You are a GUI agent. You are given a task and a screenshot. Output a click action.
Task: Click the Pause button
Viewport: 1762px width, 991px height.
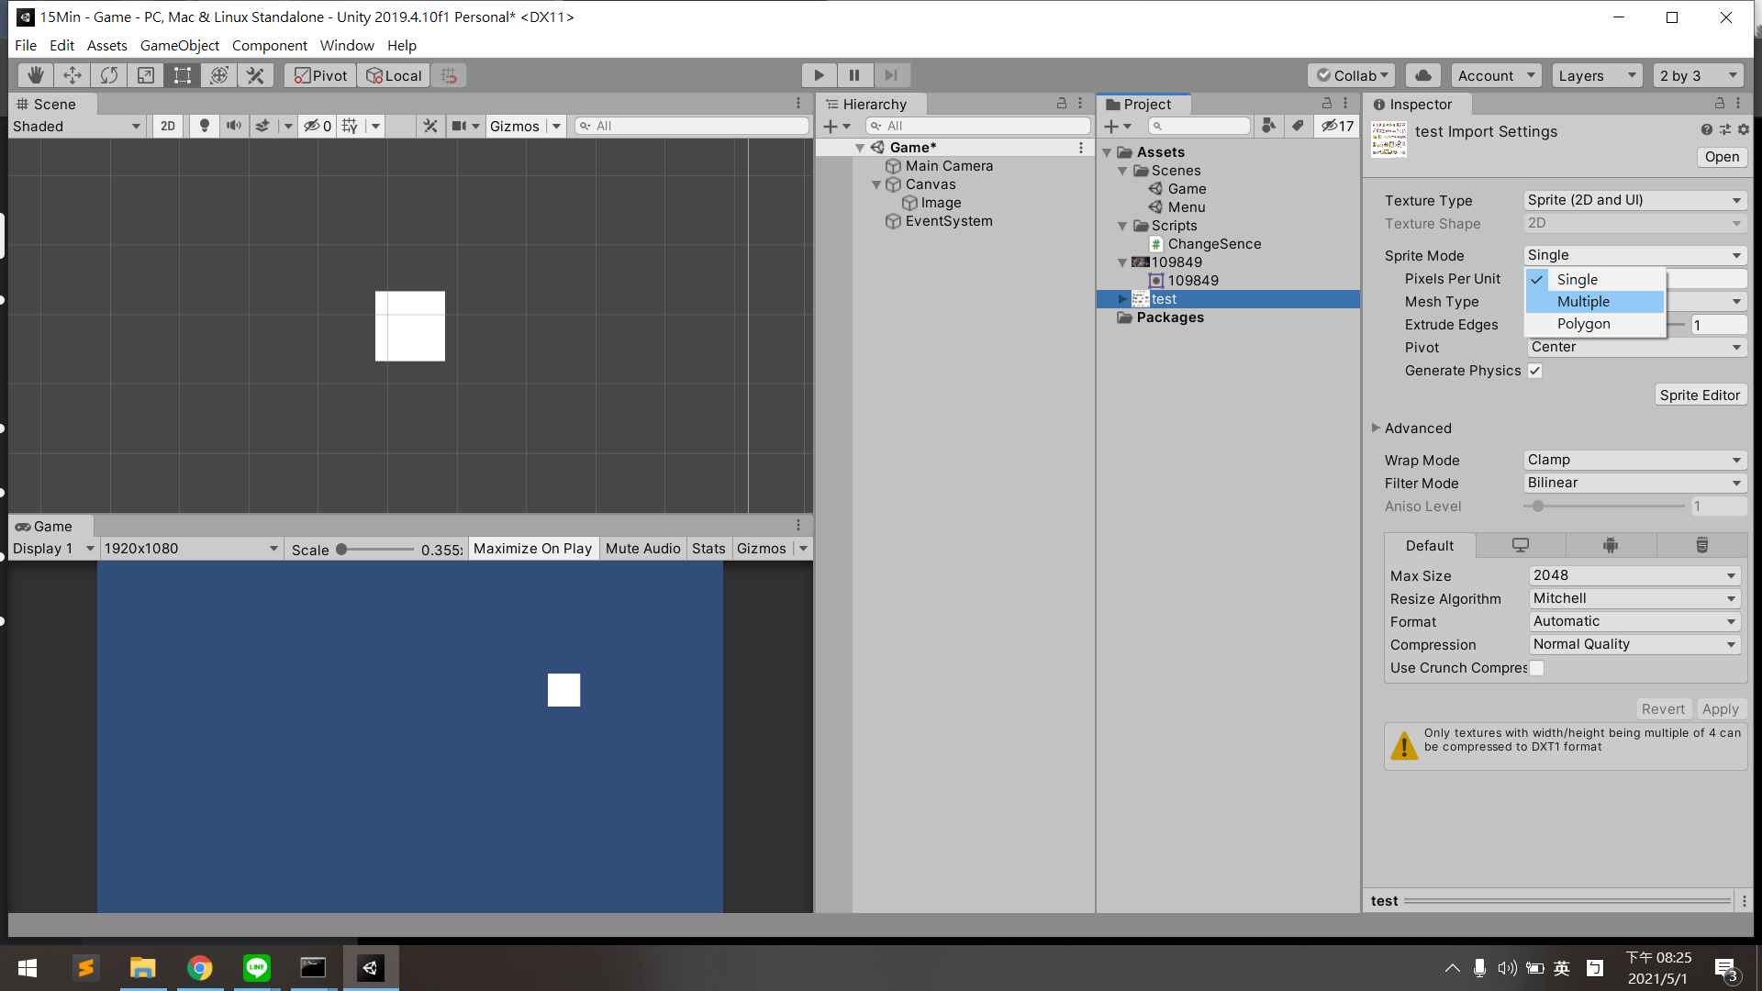coord(854,75)
